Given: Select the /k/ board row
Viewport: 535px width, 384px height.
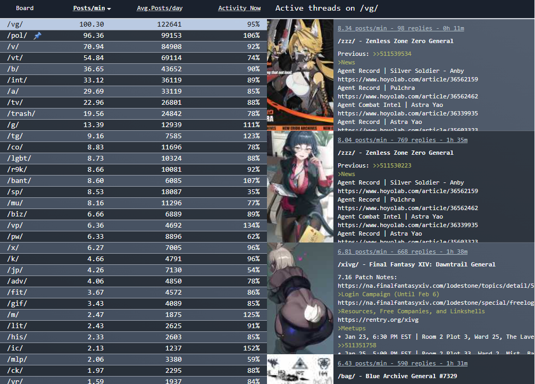Looking at the screenshot, I should 133,258.
